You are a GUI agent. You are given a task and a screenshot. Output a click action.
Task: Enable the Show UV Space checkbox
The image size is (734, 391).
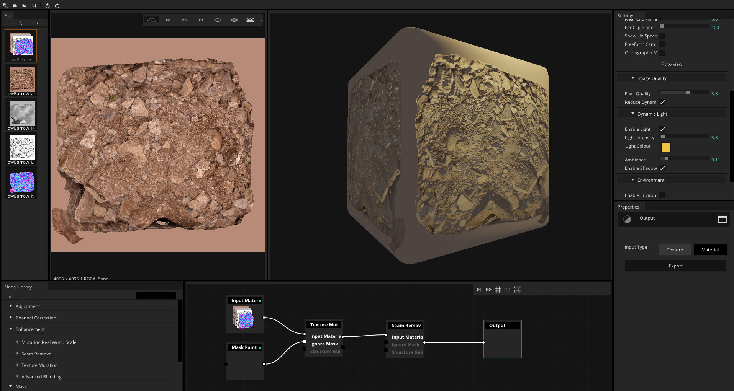[662, 36]
